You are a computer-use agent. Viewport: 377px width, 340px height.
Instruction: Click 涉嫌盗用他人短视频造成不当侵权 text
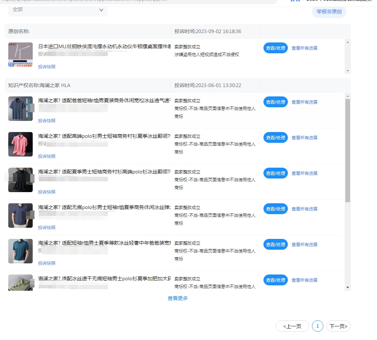(207, 55)
